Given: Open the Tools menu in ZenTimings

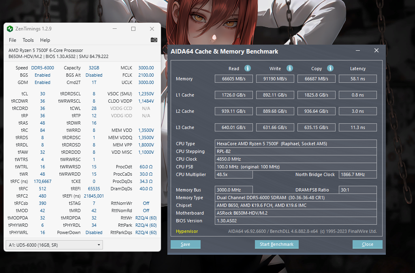Looking at the screenshot, I should point(28,40).
